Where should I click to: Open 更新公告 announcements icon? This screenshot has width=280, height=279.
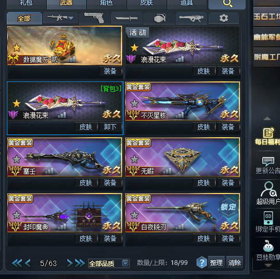pyautogui.click(x=267, y=165)
